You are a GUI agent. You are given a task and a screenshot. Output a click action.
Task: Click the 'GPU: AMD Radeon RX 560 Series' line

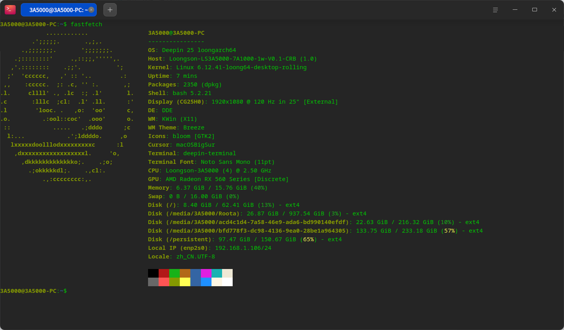click(218, 179)
